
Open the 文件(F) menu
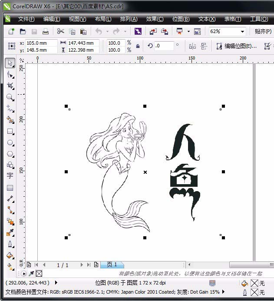pos(26,19)
